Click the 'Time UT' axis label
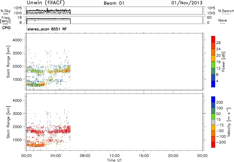The width and height of the screenshot is (234, 162). [114, 160]
